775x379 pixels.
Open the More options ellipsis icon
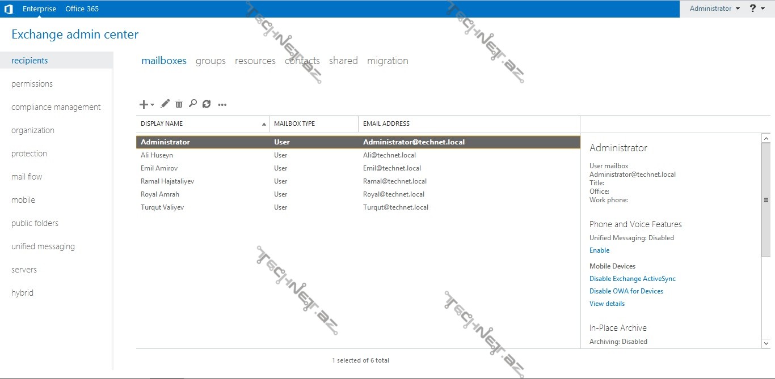tap(222, 104)
